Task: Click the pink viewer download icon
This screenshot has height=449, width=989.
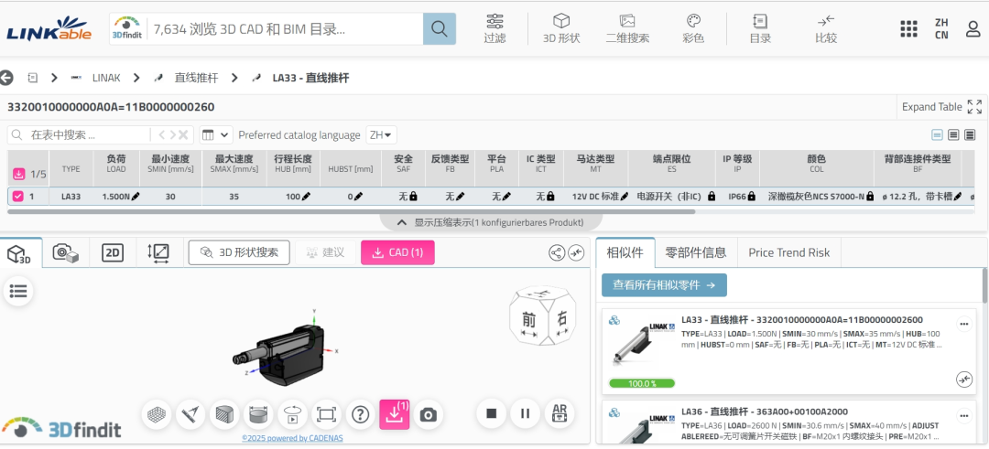Action: (x=394, y=414)
